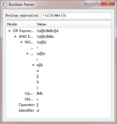117x124 pixels.
Task: Select the Ide... row with value c
Action: (x=58, y=99)
